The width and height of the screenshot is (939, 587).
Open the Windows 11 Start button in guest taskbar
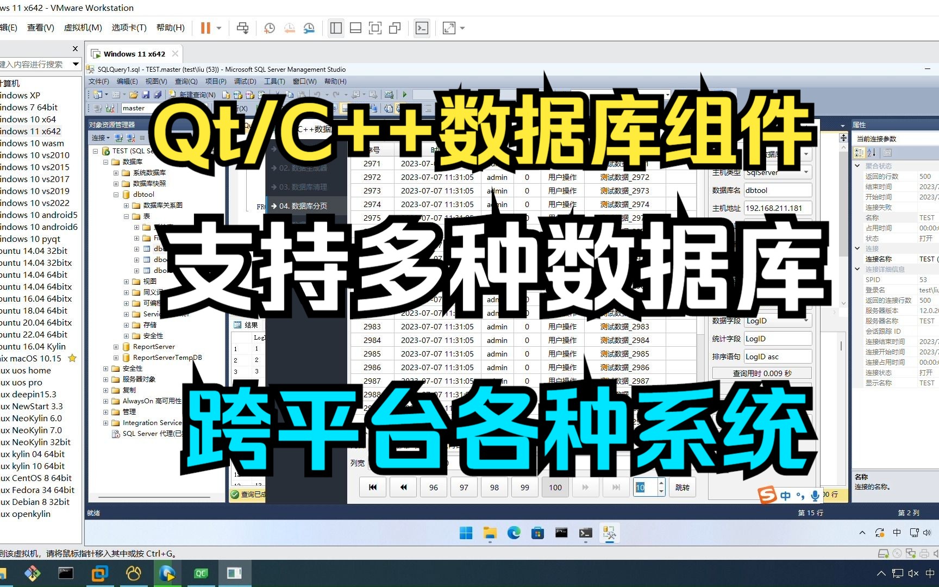466,533
